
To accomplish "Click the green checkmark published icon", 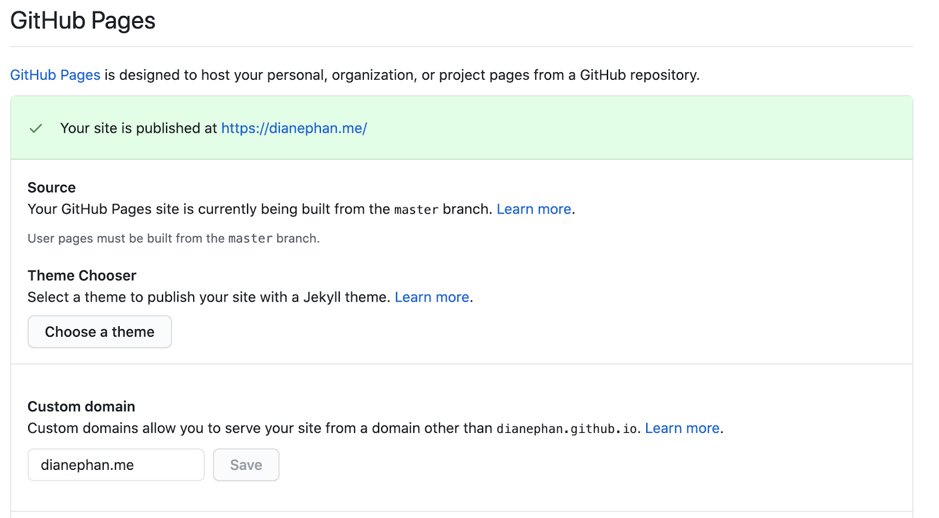I will (36, 128).
